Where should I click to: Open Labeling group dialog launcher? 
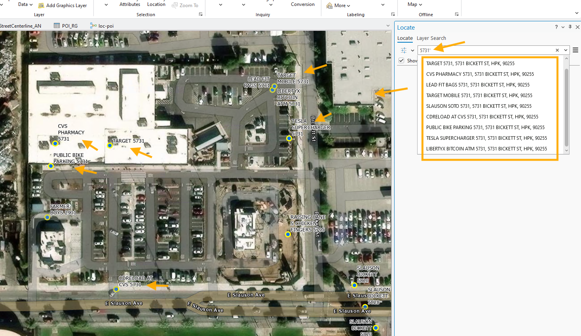tap(393, 15)
